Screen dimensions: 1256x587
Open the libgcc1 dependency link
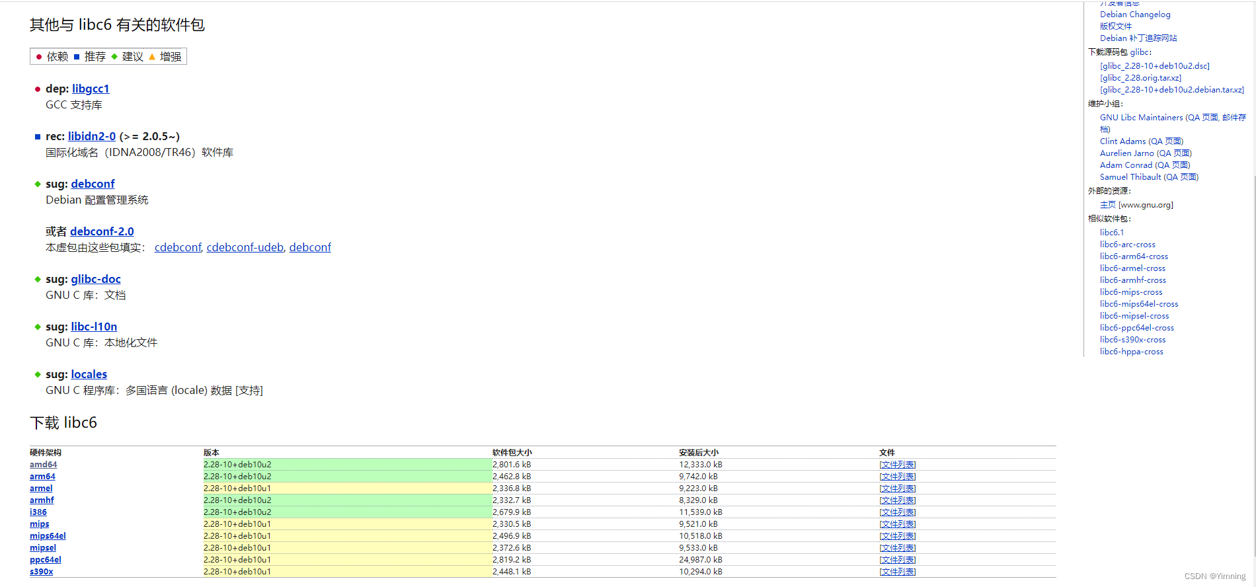(91, 89)
